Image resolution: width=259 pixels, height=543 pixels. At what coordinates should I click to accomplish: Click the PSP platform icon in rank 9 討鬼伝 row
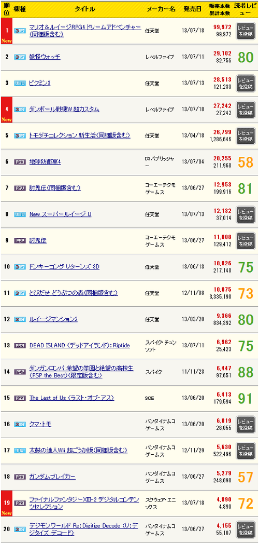point(20,240)
